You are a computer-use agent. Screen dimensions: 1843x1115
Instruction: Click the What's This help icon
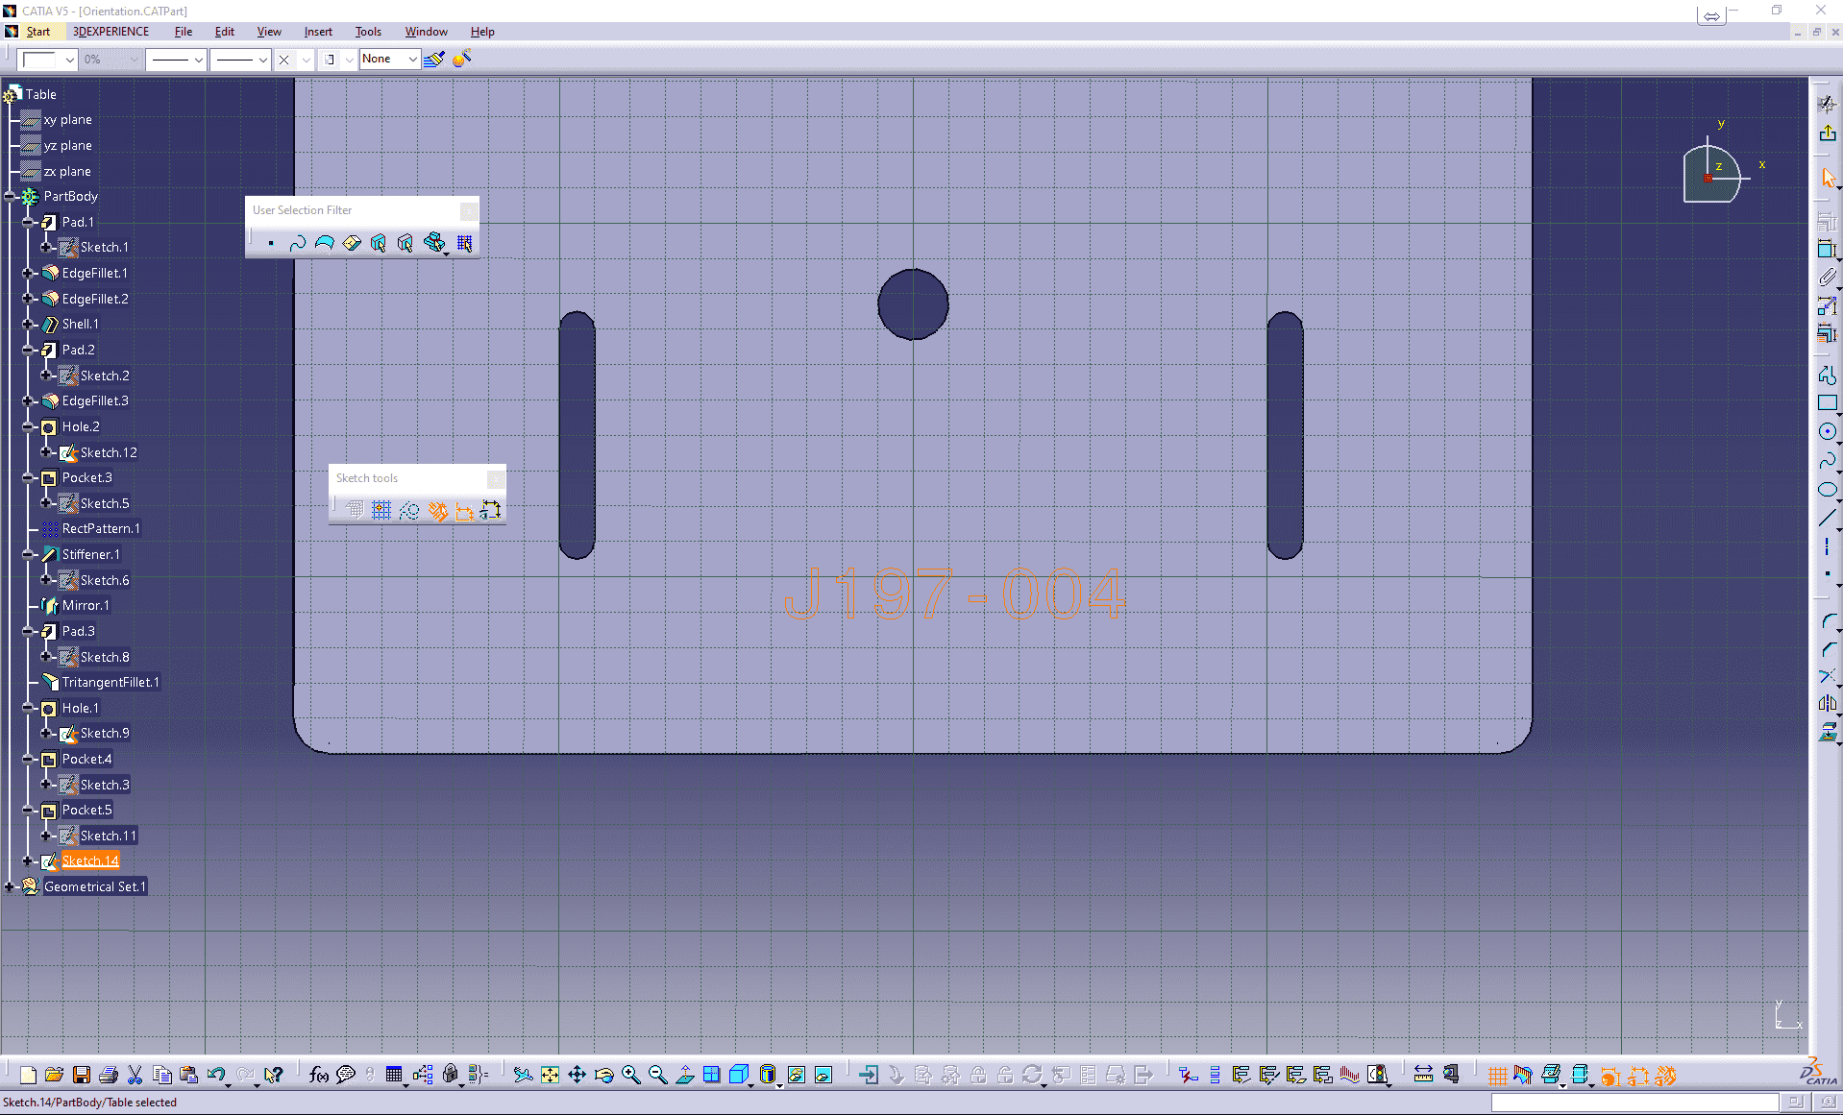(x=274, y=1075)
